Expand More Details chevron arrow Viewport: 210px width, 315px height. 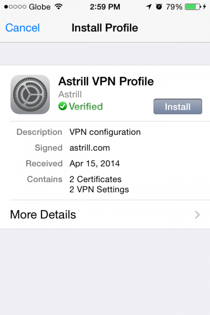197,215
